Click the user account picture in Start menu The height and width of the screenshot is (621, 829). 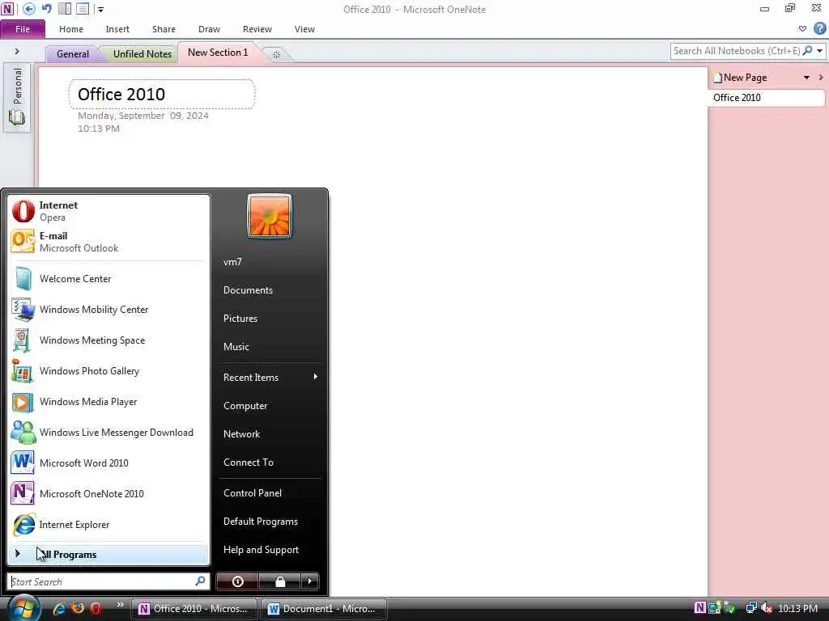[x=270, y=216]
